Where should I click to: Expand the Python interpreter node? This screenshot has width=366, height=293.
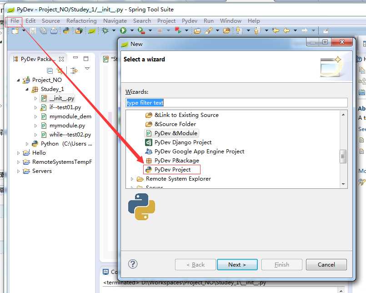27,144
